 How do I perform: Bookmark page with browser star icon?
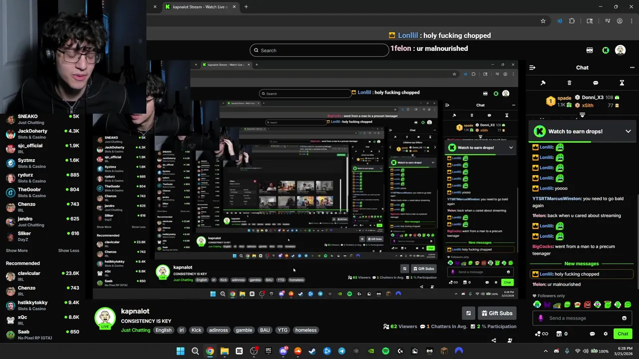(543, 21)
